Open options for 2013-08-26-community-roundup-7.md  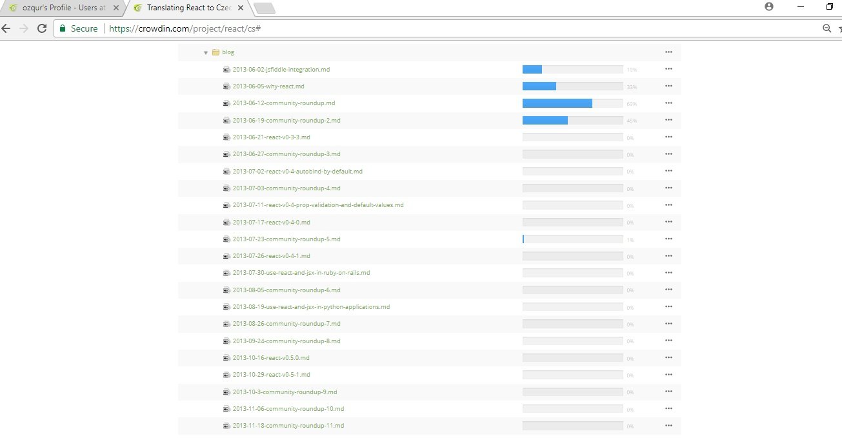(x=668, y=324)
